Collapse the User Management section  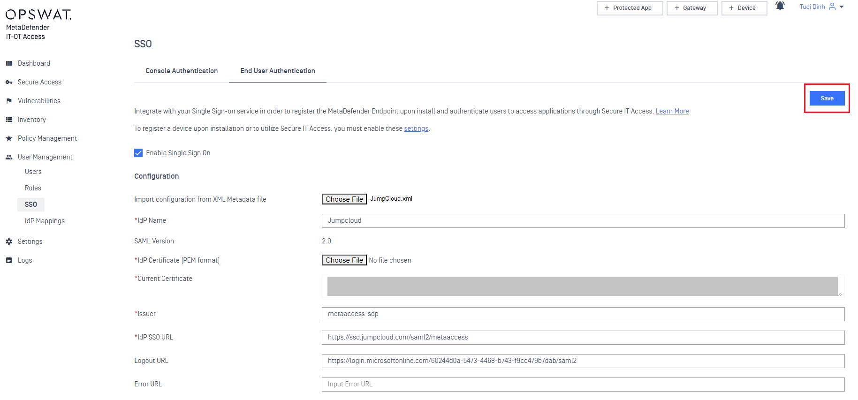45,157
